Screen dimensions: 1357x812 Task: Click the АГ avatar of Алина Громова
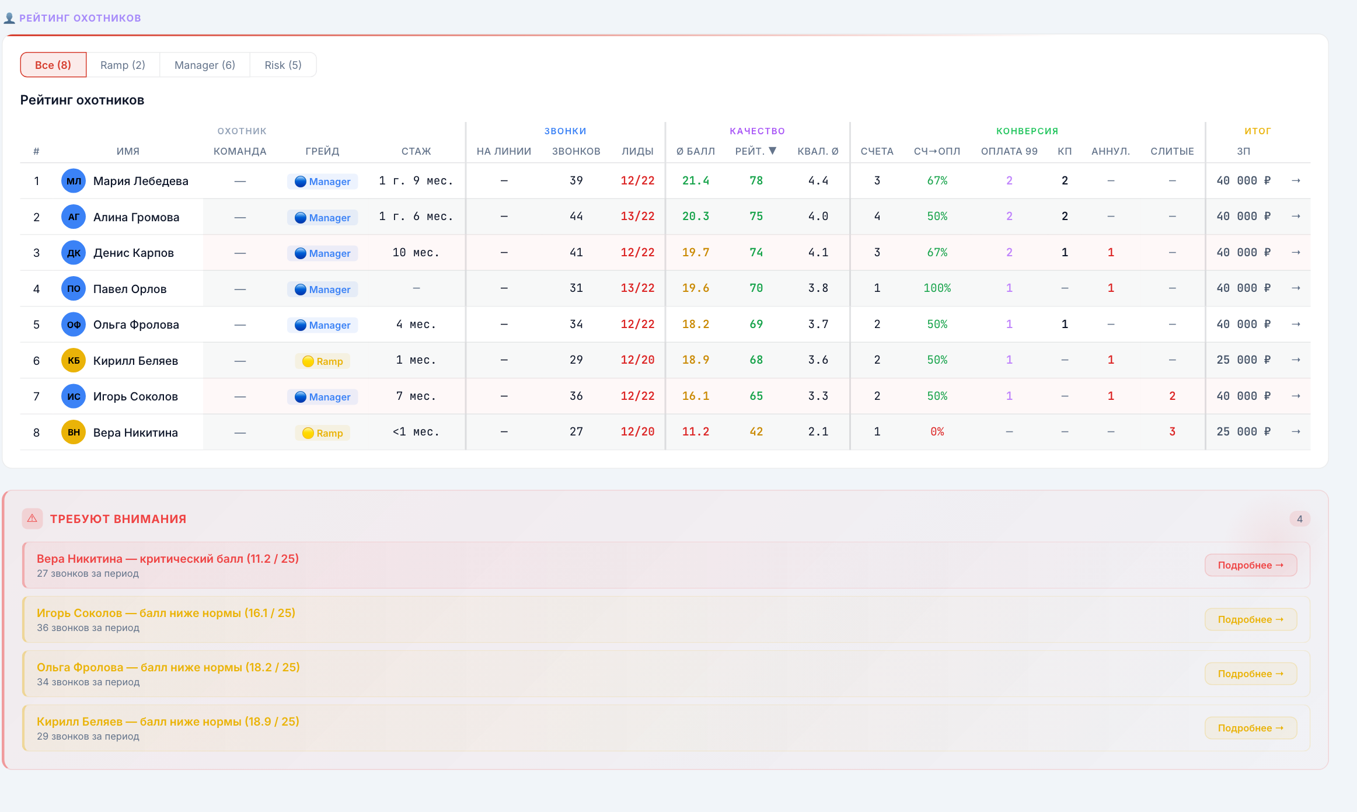coord(74,217)
